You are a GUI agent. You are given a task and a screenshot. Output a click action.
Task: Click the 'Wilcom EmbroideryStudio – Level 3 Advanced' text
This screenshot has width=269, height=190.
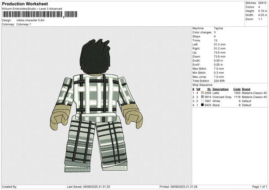click(x=32, y=9)
